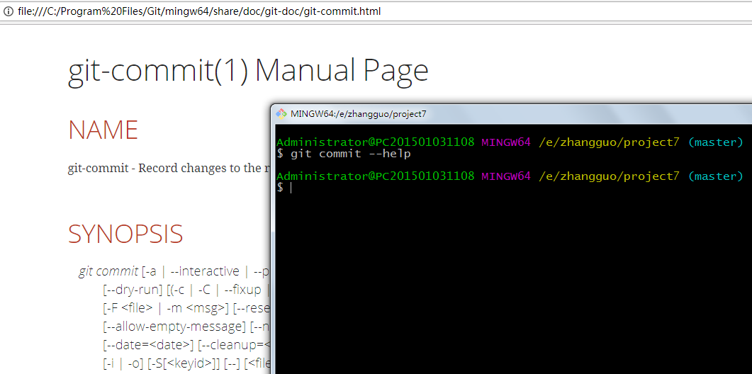Click the --fixup option in synopsis
Viewport: 752px width, 374px height.
[243, 290]
